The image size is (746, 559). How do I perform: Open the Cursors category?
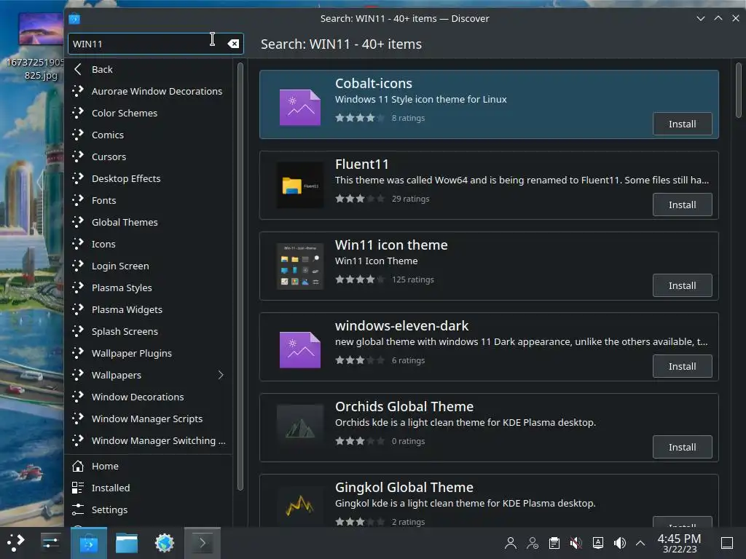(x=149, y=157)
